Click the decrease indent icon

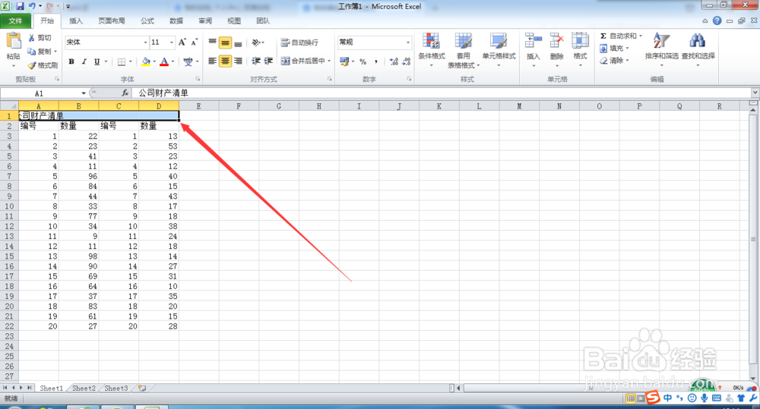tap(256, 61)
